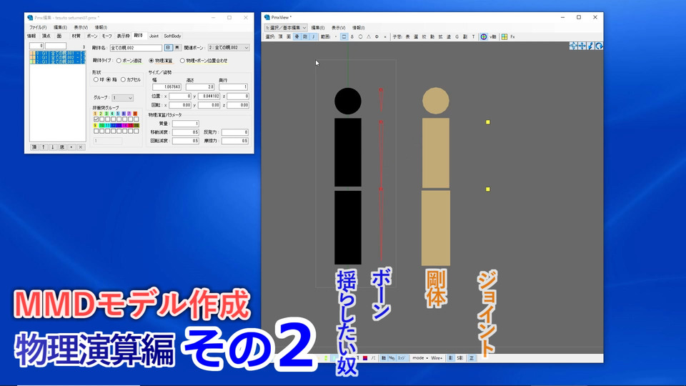Select カプセル capsule shape option
Viewport: 686px width, 386px height.
click(x=130, y=79)
